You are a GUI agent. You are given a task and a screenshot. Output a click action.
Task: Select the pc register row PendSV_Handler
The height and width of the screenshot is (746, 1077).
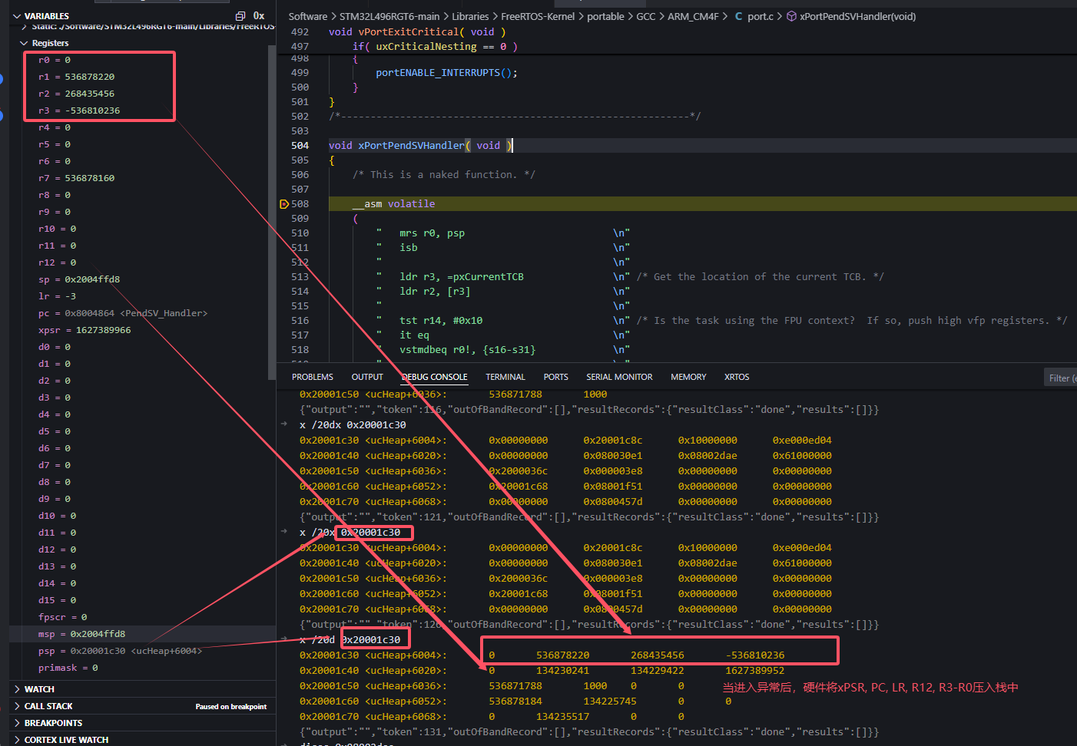pos(142,313)
